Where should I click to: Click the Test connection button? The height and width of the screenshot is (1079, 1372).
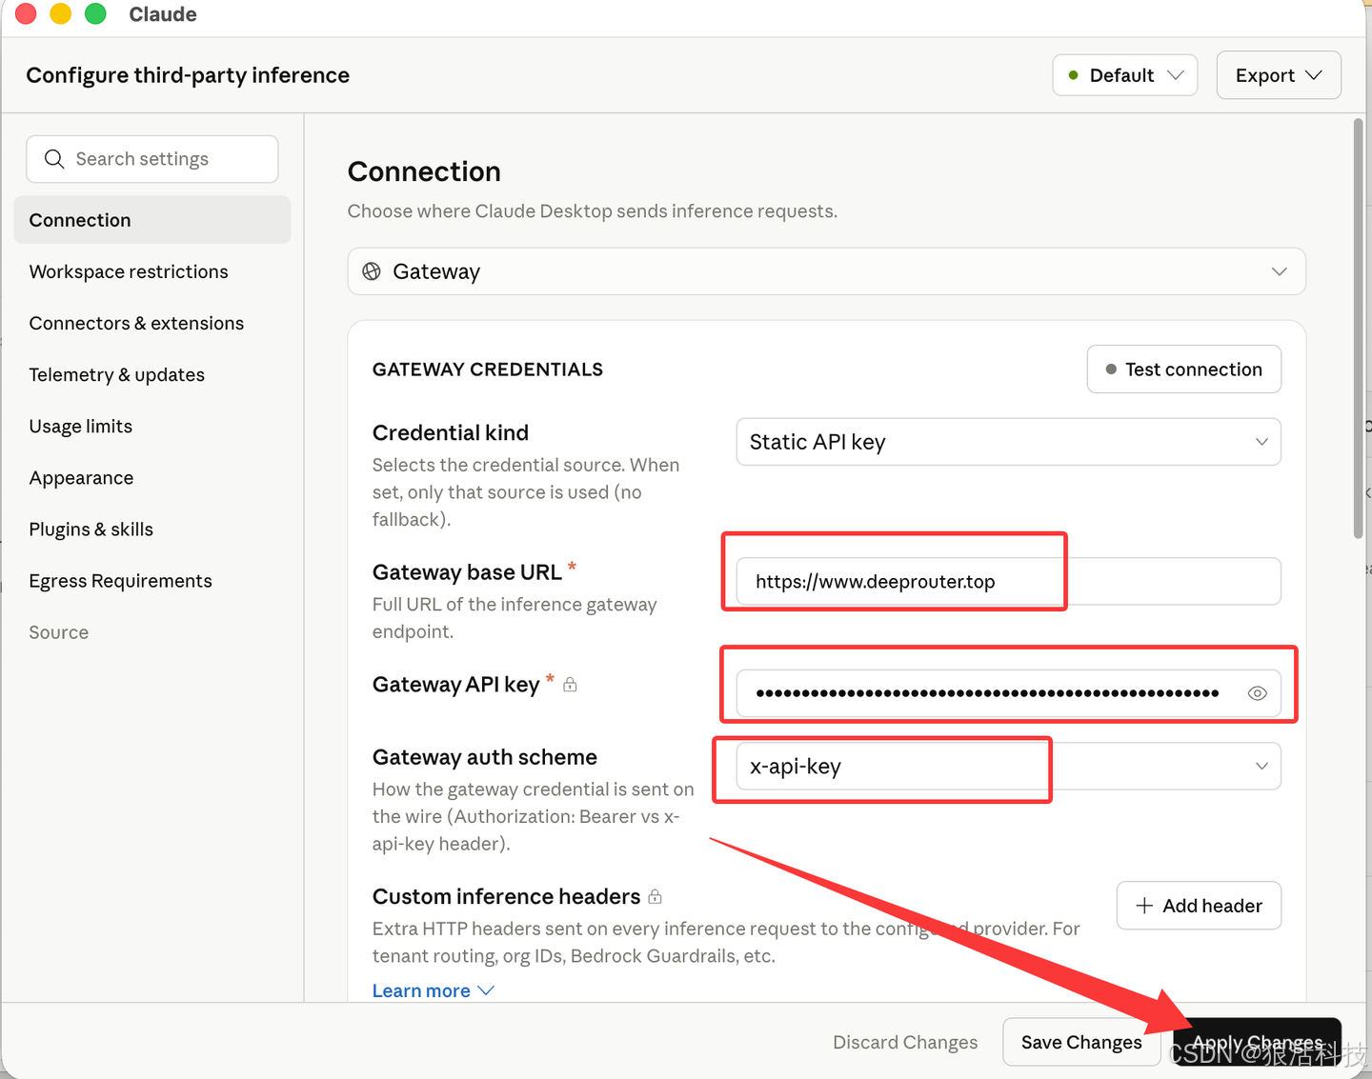point(1183,370)
